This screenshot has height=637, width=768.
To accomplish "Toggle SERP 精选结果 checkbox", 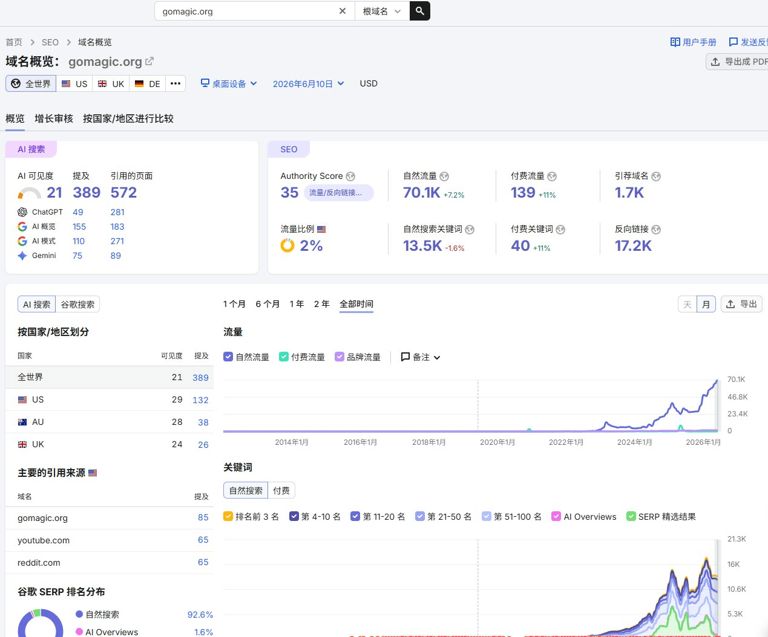I will (631, 516).
